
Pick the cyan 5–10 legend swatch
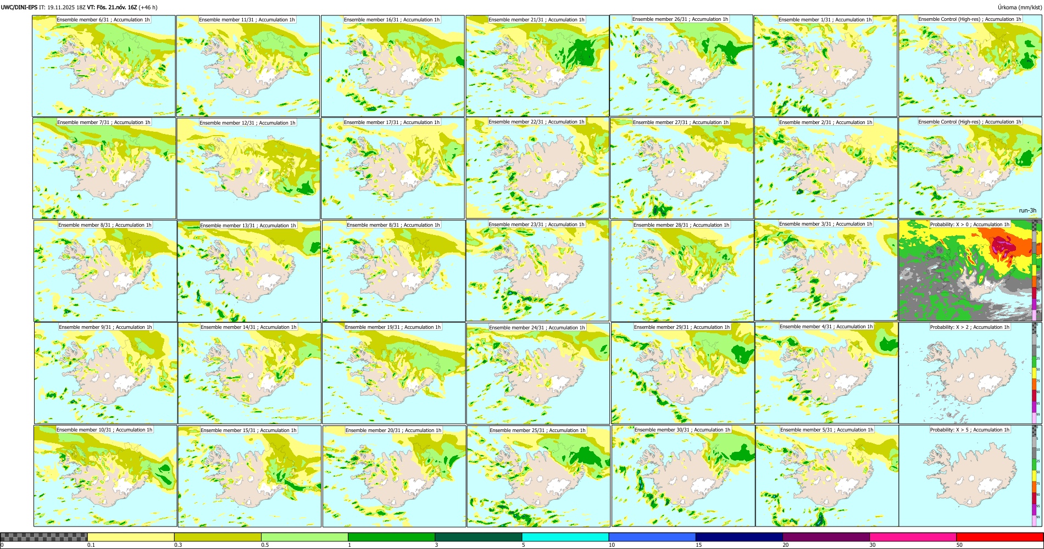pyautogui.click(x=565, y=537)
